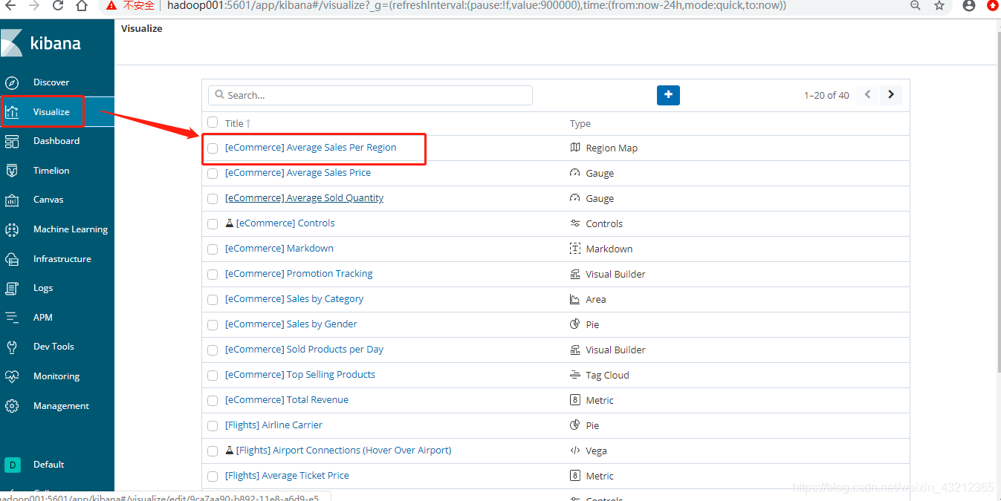Click the Dev Tools wrench icon
Image resolution: width=1001 pixels, height=501 pixels.
(12, 347)
